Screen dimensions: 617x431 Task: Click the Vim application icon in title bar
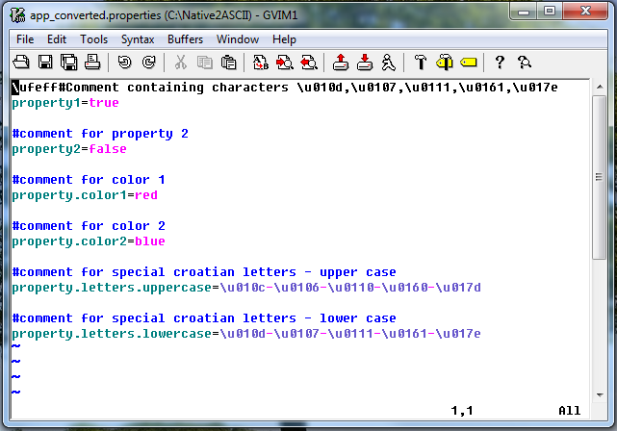[17, 15]
